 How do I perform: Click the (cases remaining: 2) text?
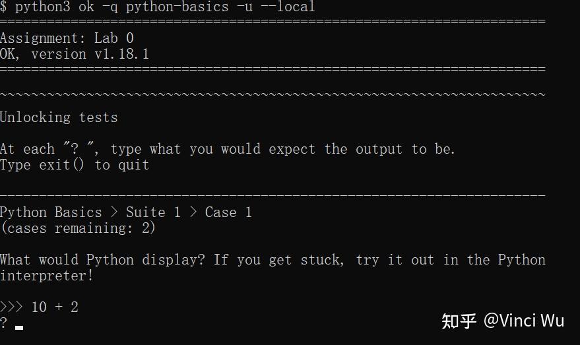point(78,228)
